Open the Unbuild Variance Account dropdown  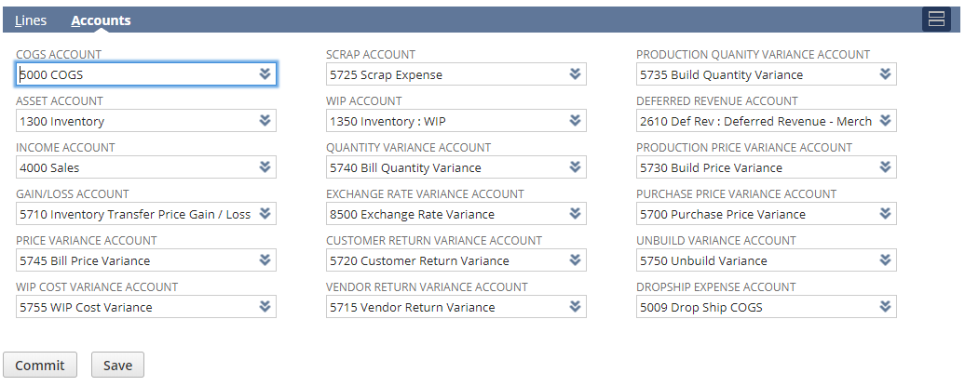click(x=885, y=260)
